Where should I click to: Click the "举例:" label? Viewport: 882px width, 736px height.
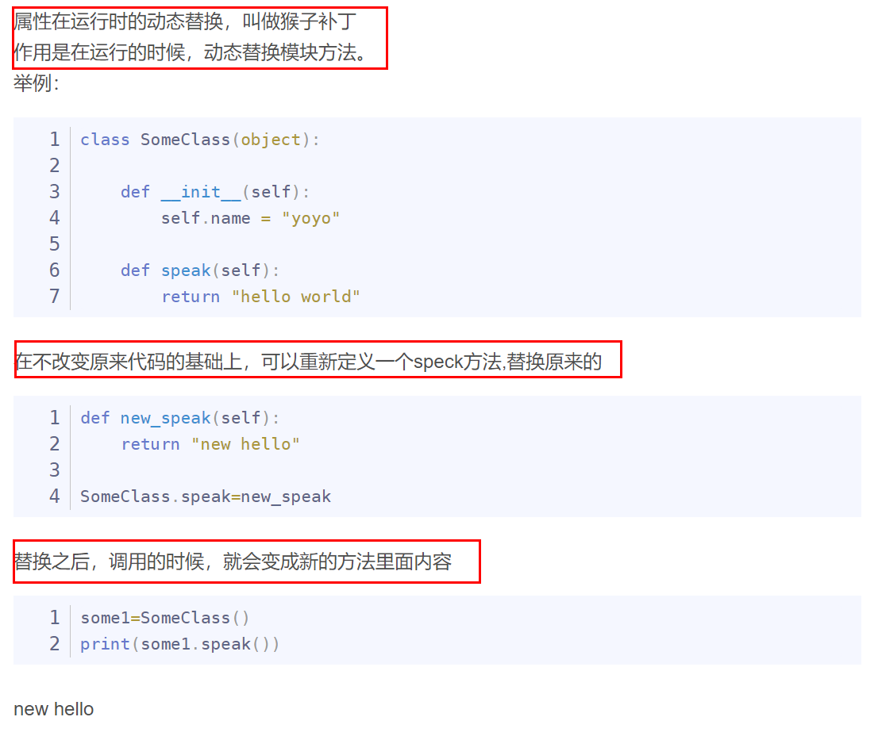(36, 83)
